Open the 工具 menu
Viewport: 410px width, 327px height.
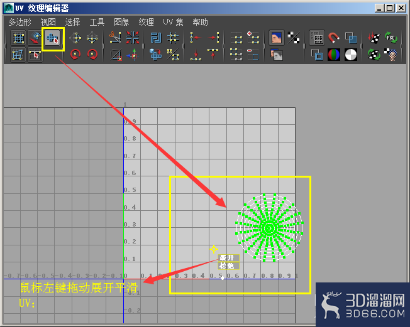[97, 22]
